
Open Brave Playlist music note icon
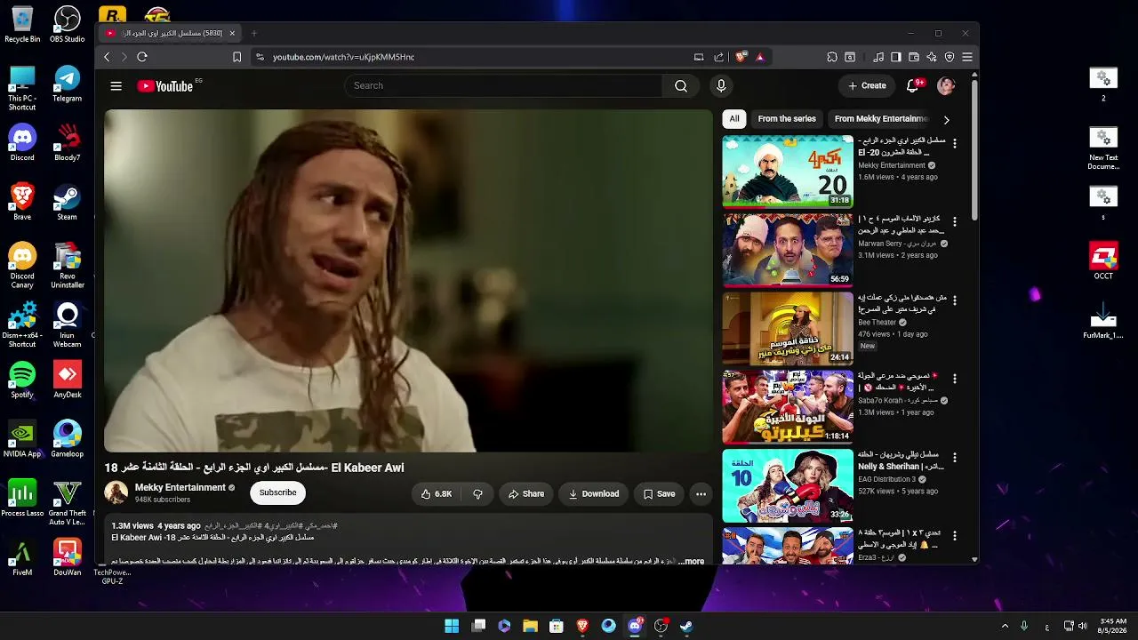coord(879,57)
